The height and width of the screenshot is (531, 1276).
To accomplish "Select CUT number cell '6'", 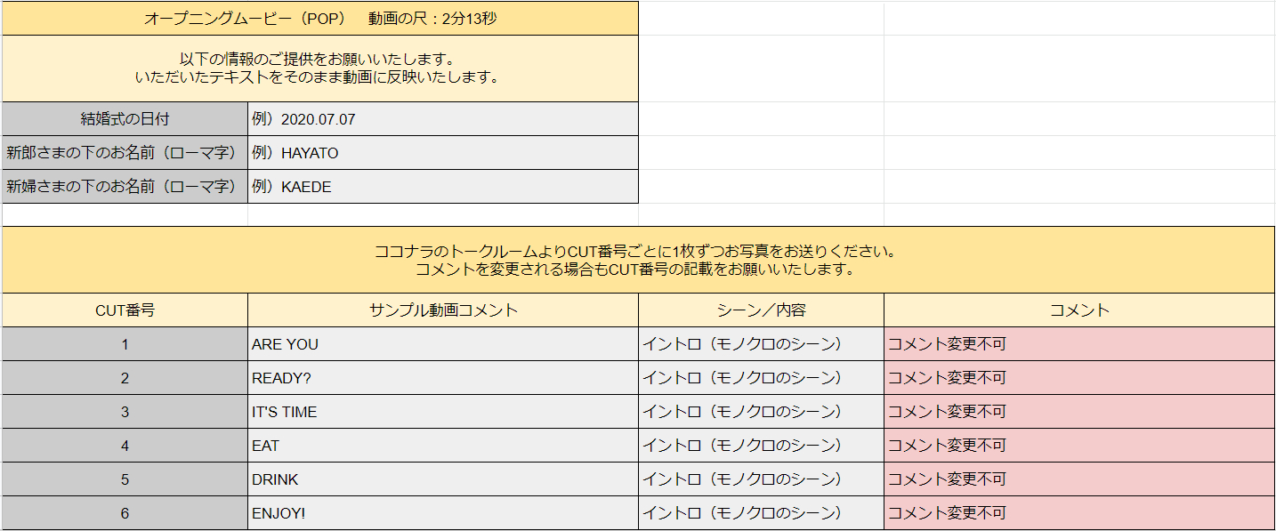I will (125, 513).
